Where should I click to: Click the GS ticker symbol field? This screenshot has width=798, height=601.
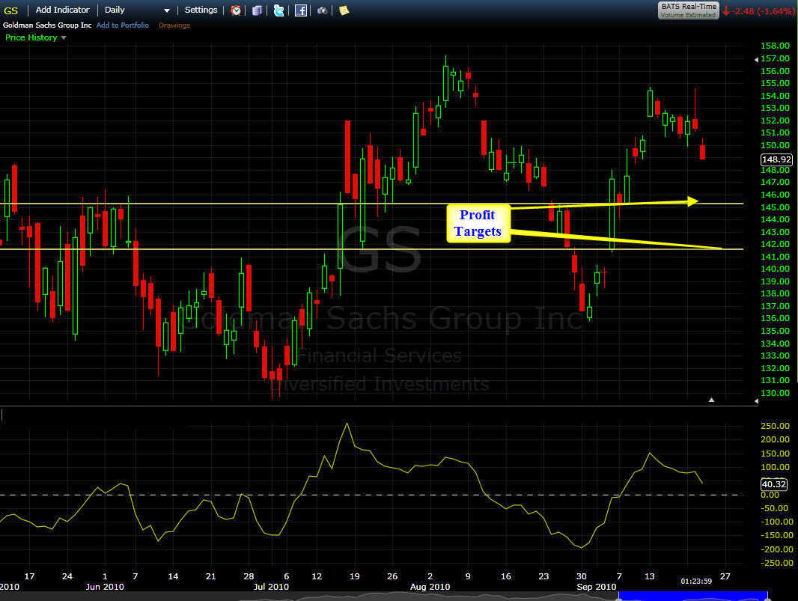click(10, 10)
